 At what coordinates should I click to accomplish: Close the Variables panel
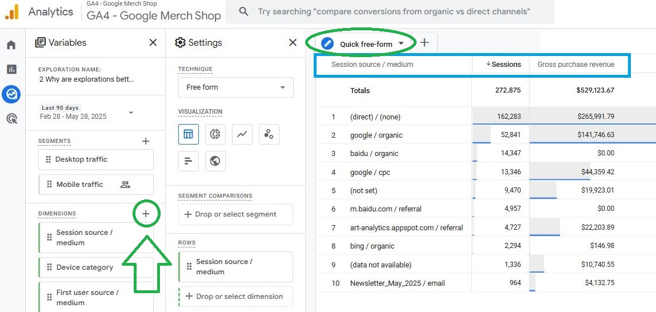pyautogui.click(x=153, y=42)
